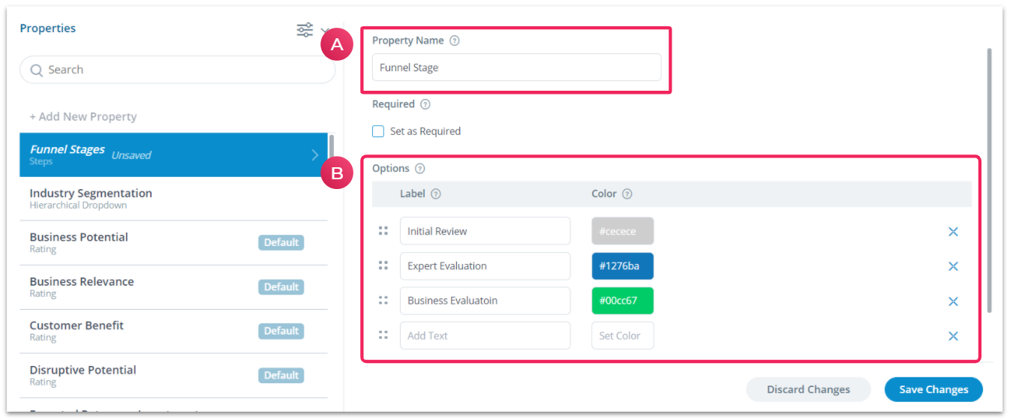1010x420 pixels.
Task: Click Add New Property link
Action: coord(83,117)
